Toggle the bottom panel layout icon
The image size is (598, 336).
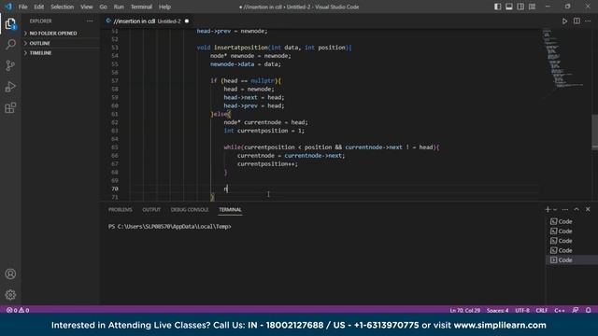[x=508, y=7]
